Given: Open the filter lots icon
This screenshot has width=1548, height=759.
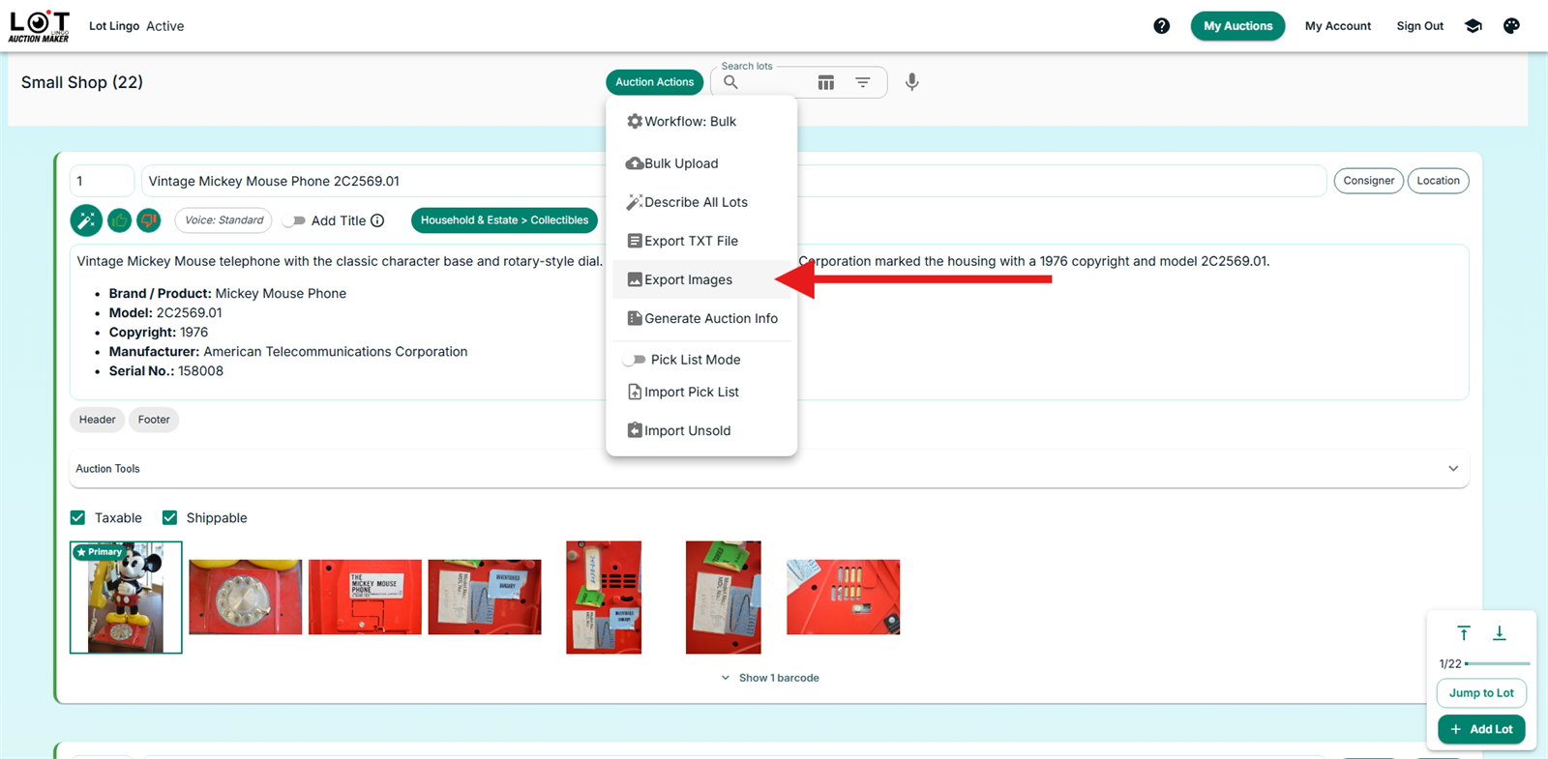Looking at the screenshot, I should point(862,82).
